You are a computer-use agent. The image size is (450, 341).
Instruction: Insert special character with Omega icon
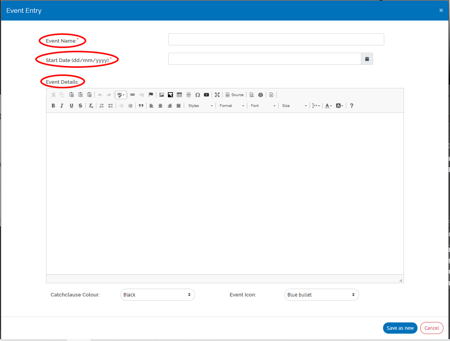197,95
